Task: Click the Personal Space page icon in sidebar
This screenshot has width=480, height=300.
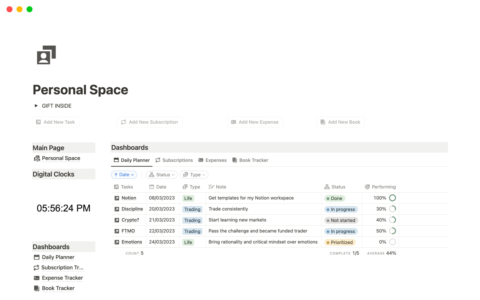Action: (x=37, y=158)
